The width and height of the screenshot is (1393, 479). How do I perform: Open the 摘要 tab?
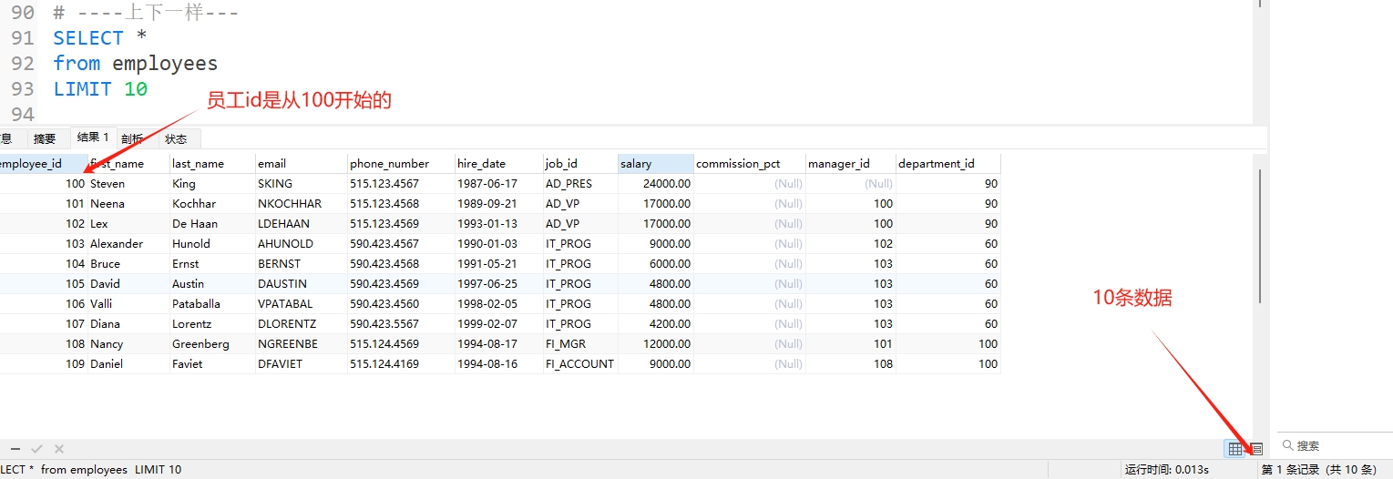pos(45,138)
